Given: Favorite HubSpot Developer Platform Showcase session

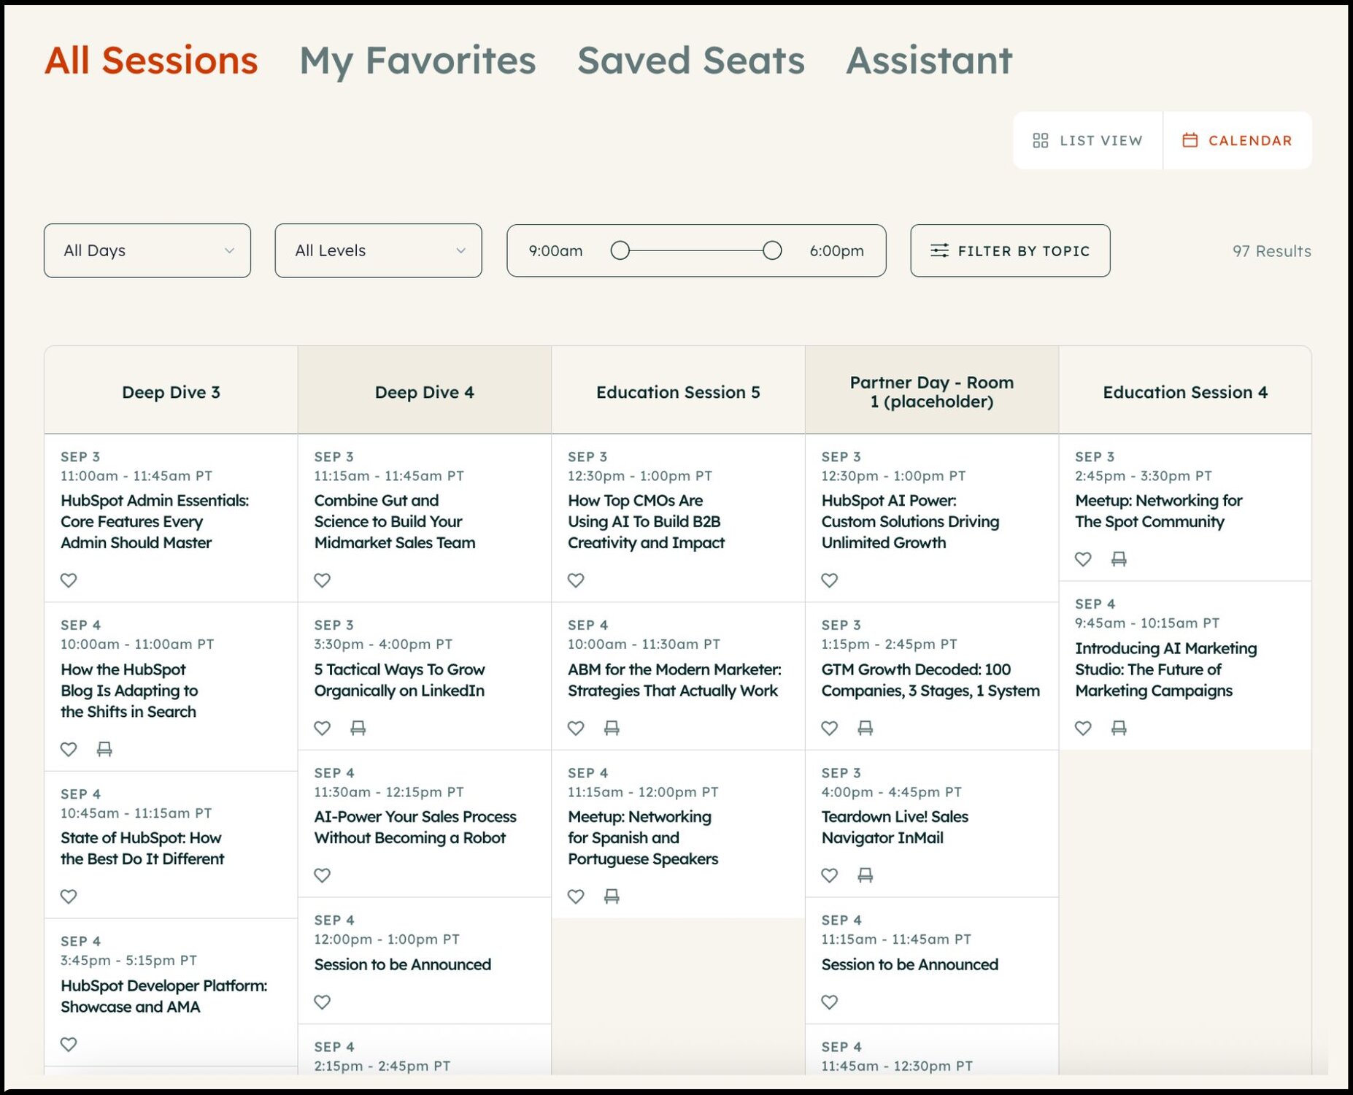Looking at the screenshot, I should tap(69, 1045).
